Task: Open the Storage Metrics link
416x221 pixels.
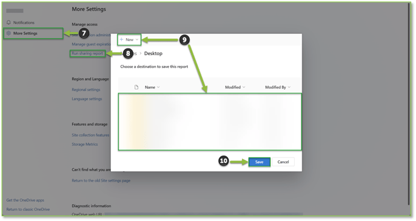Action: click(x=85, y=144)
